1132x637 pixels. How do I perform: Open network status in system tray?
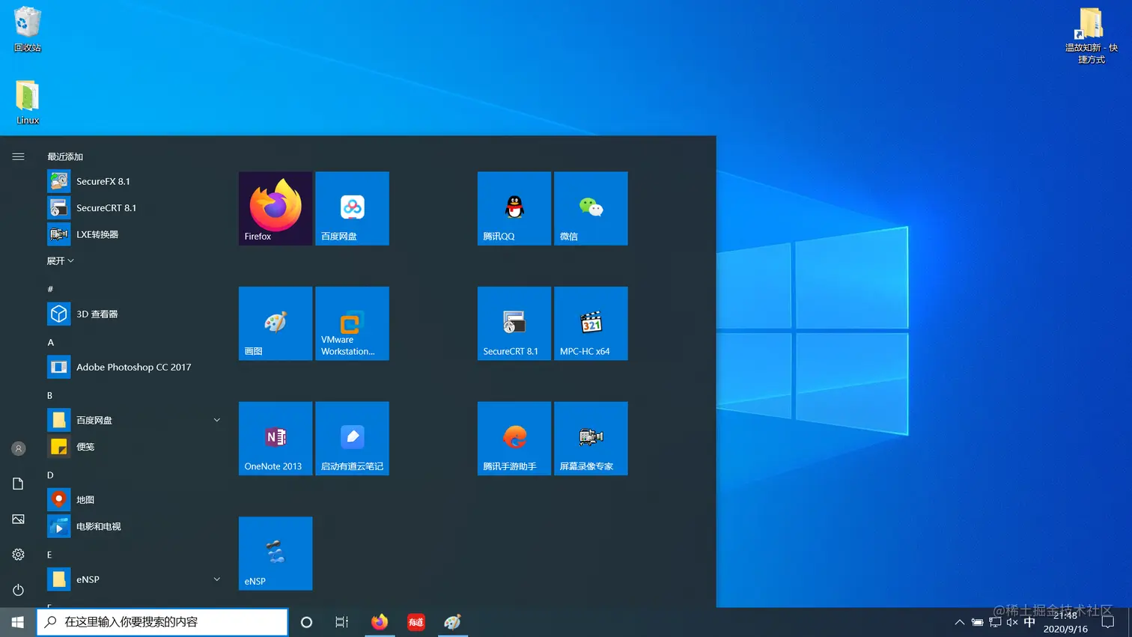click(995, 622)
